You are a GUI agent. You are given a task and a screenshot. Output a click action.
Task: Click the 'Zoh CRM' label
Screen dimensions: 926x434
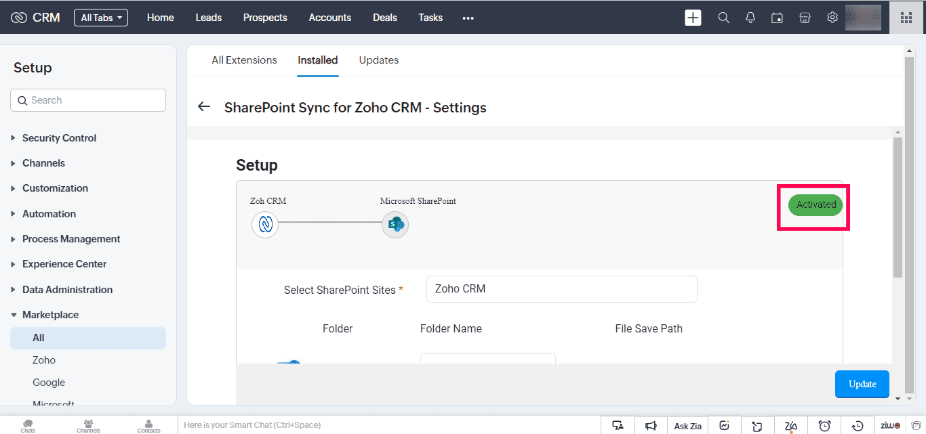[268, 201]
